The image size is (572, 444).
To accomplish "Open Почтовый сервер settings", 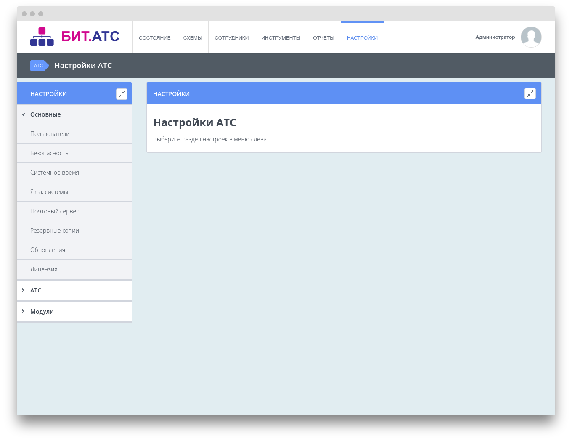I will coord(55,211).
